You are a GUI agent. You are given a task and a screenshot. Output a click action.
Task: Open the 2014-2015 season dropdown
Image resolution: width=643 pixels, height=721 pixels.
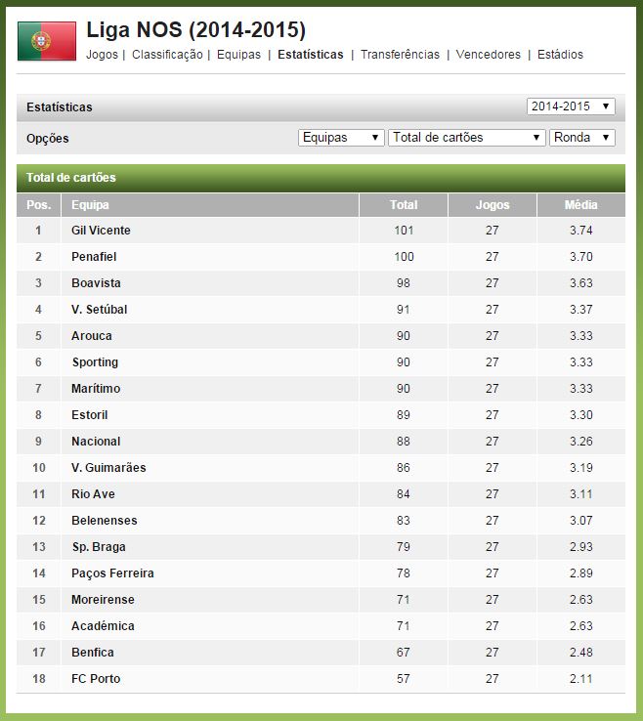point(571,106)
